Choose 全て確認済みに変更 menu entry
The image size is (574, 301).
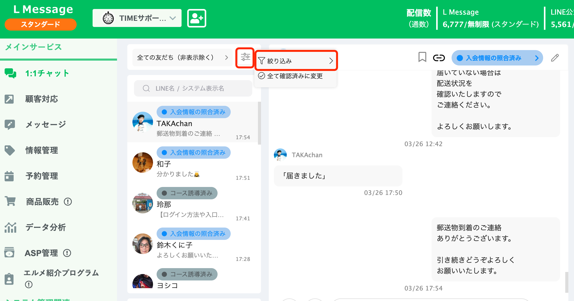[x=295, y=76]
